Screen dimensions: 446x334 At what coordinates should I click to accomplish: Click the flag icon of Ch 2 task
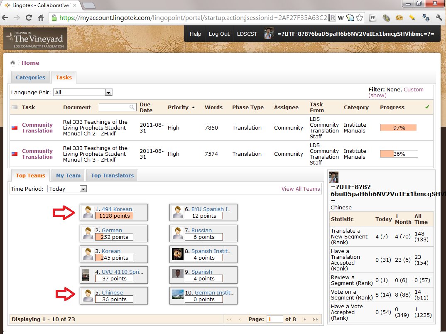pos(15,128)
